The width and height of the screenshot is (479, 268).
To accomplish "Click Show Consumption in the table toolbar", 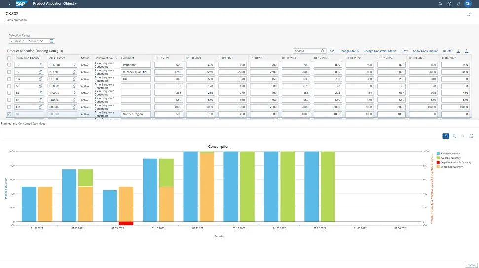I will [x=425, y=51].
